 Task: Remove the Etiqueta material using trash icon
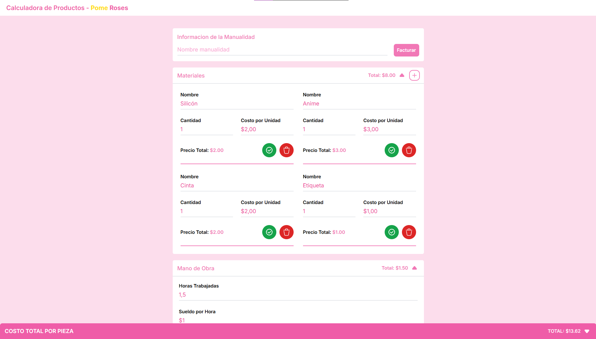409,232
